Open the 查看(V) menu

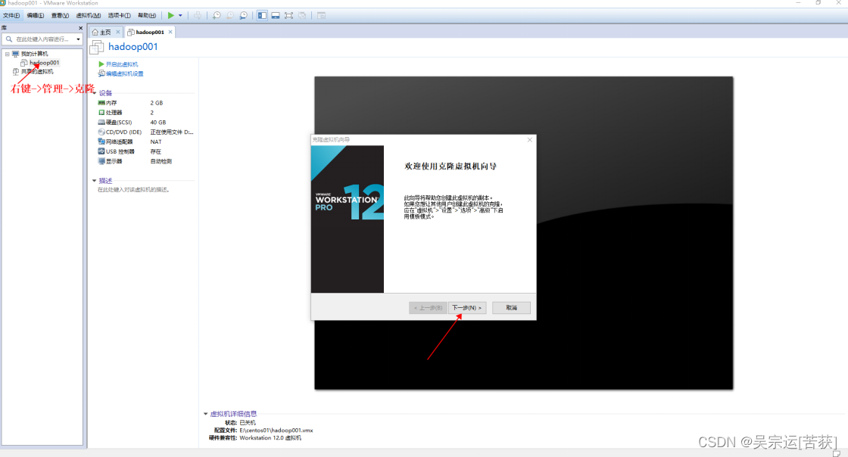click(x=60, y=16)
